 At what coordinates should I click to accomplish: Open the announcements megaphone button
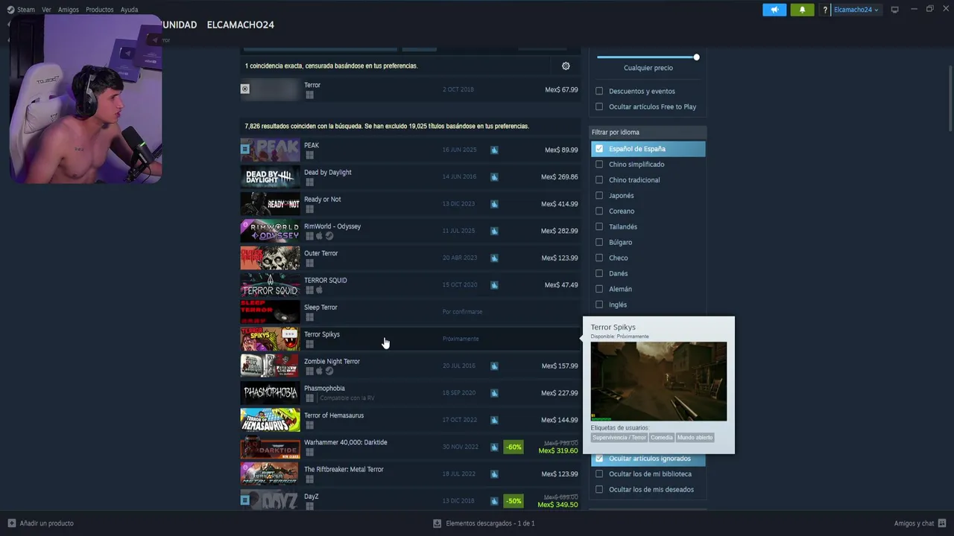774,10
